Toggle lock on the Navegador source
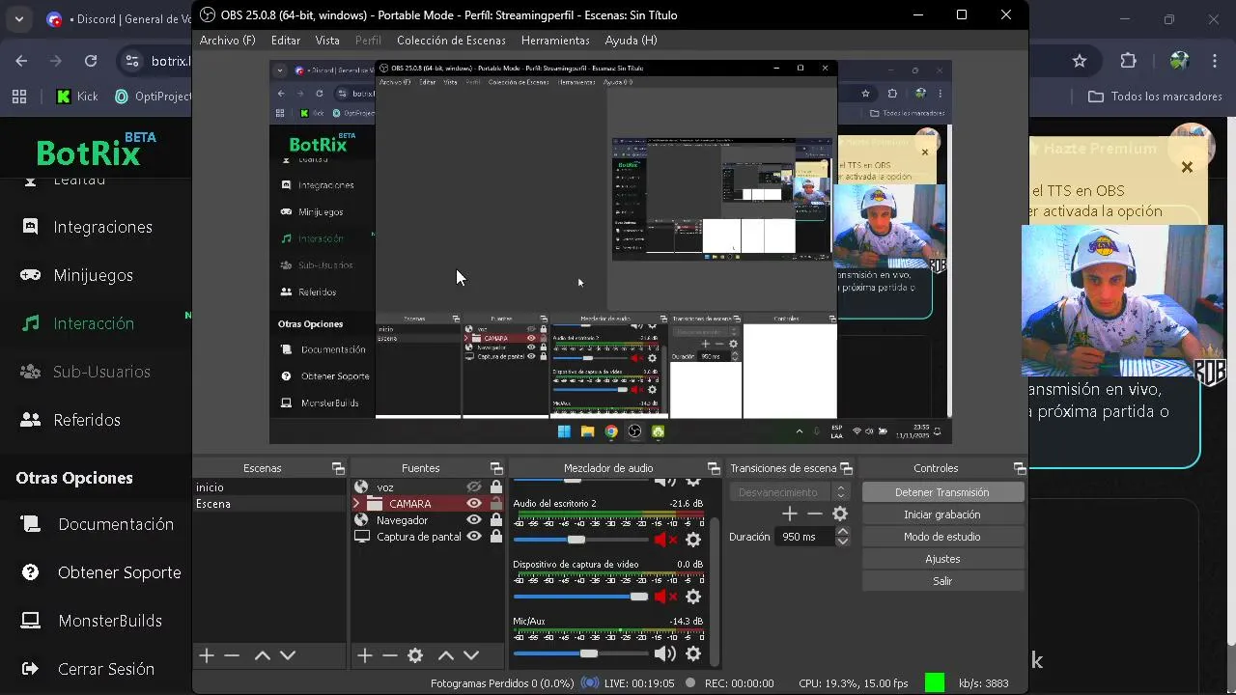Viewport: 1236px width, 695px height. (496, 520)
